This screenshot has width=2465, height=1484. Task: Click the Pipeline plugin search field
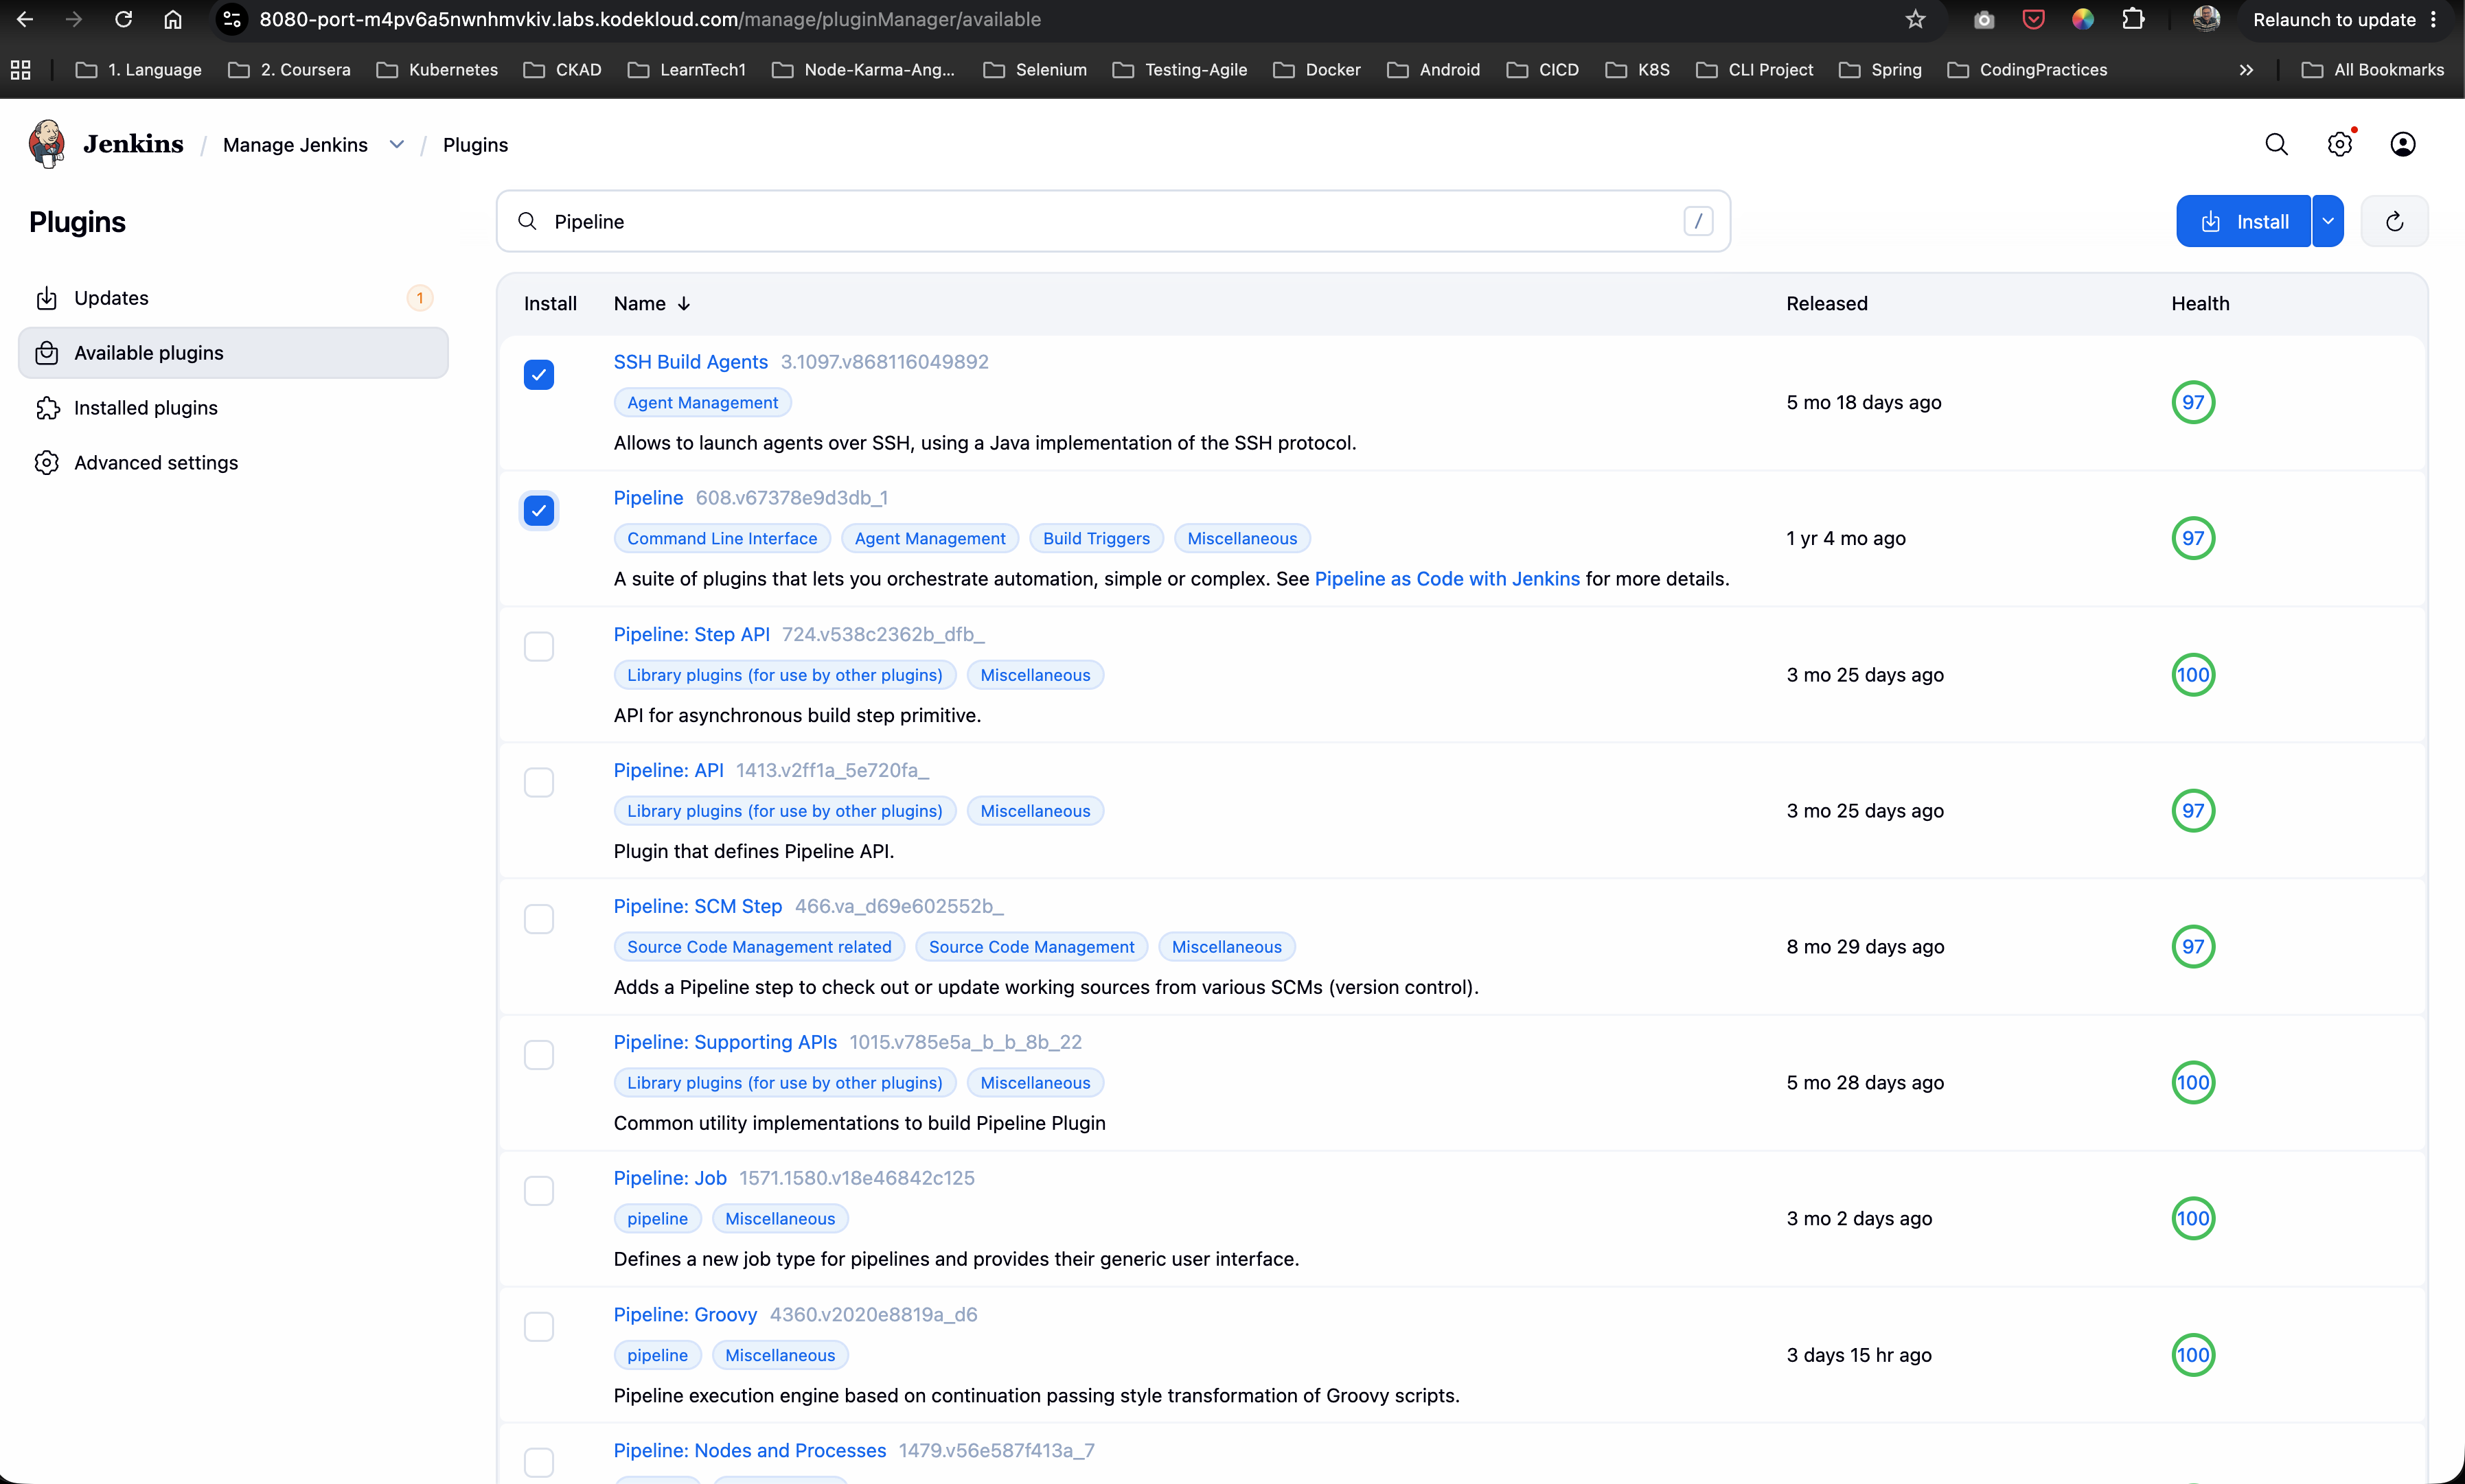(x=1113, y=221)
